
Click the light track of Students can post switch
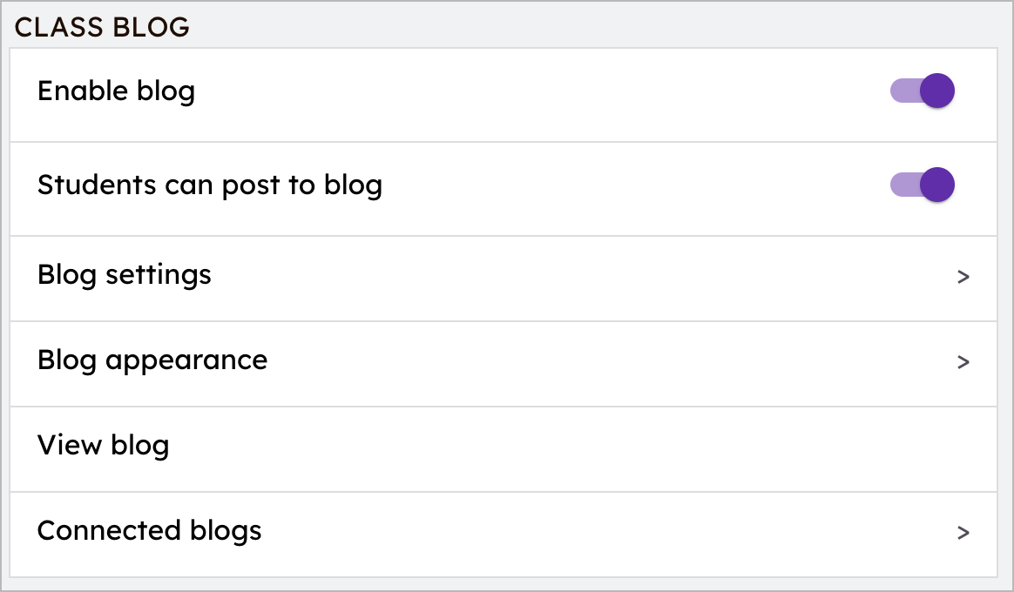click(902, 185)
